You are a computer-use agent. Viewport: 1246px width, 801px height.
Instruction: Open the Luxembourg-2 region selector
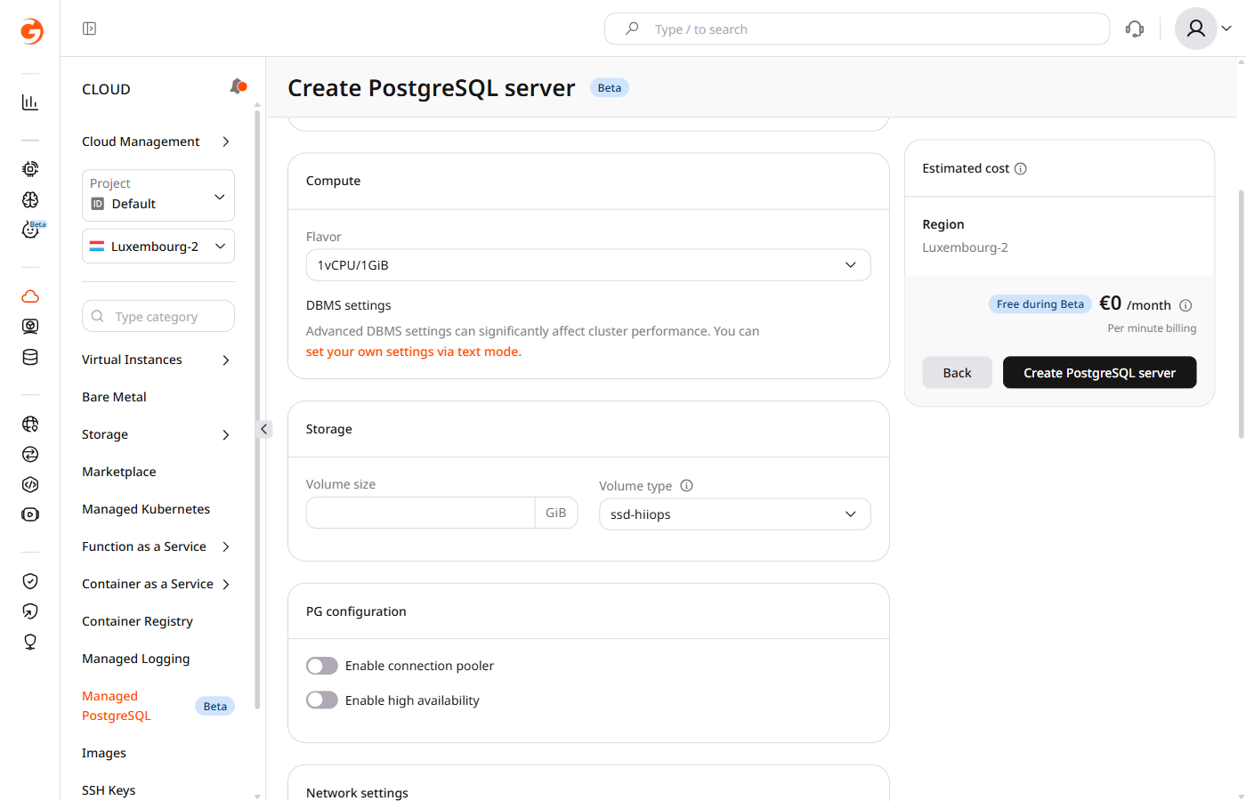158,247
